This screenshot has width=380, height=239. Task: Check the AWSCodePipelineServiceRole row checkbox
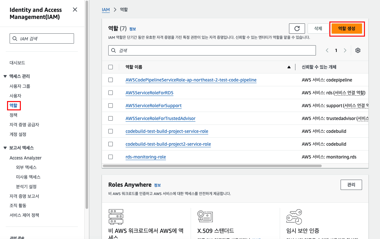111,80
